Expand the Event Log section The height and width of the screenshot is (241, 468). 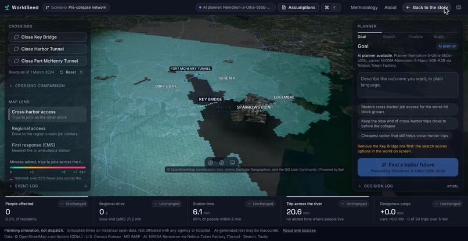(x=48, y=186)
